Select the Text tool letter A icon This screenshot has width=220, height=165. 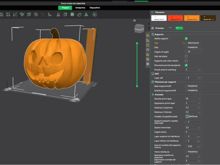(86, 14)
